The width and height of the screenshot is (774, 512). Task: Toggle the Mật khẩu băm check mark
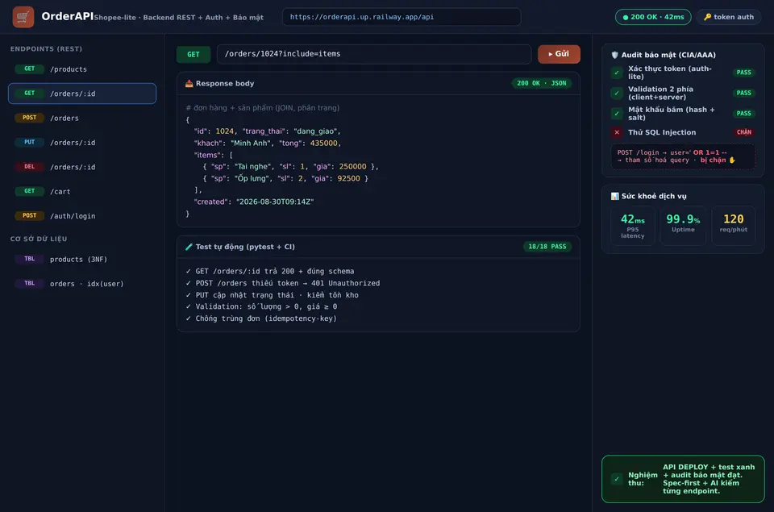617,114
